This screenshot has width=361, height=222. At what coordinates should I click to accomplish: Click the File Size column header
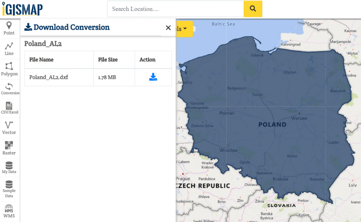pos(108,60)
